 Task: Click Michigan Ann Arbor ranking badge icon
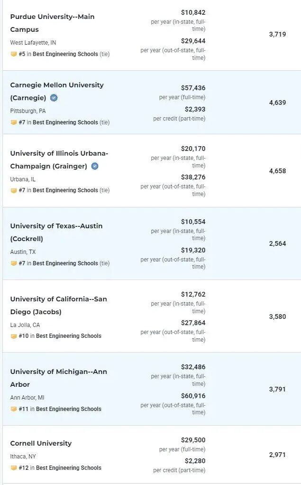[14, 409]
